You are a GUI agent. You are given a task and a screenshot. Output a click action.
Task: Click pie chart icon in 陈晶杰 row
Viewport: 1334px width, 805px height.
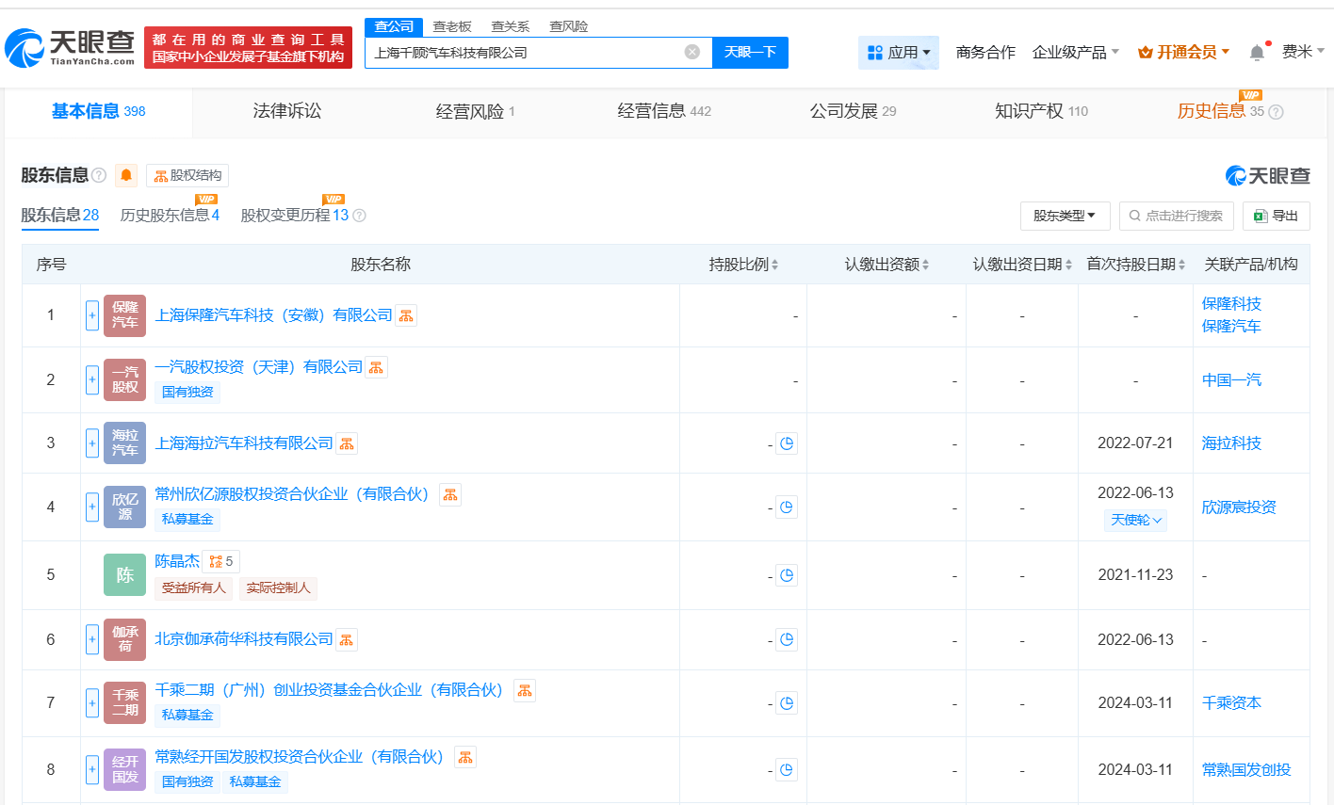tap(787, 575)
